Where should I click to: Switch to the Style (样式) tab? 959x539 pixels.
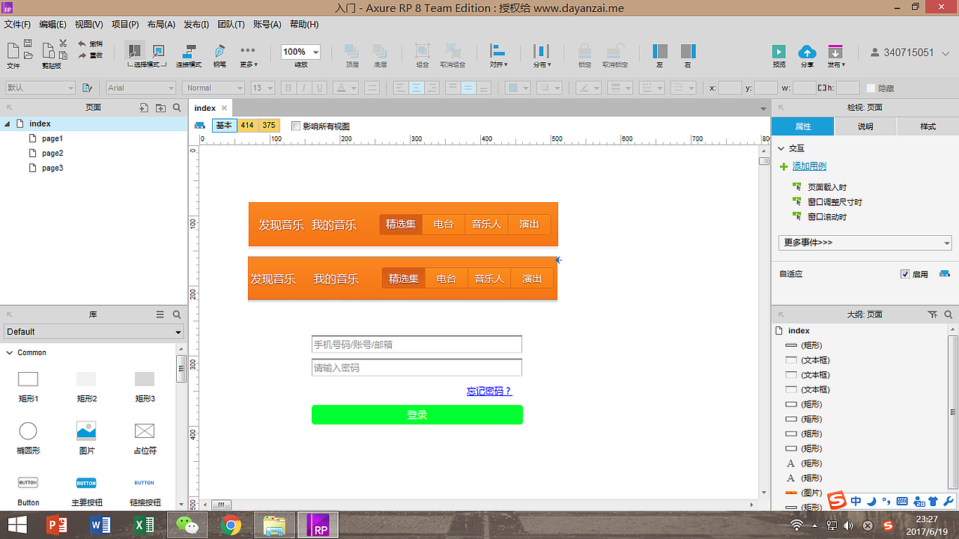928,127
